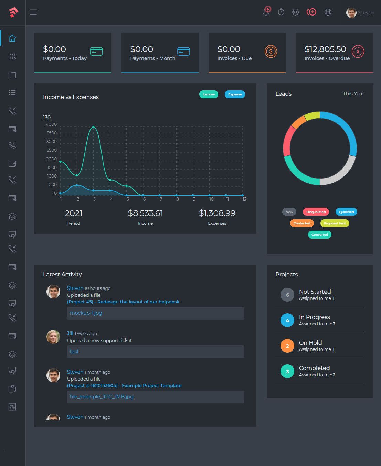The width and height of the screenshot is (381, 466).
Task: Open the first phone call icon in sidebar
Action: click(x=12, y=111)
